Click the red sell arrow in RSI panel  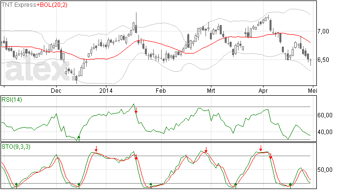136,110
